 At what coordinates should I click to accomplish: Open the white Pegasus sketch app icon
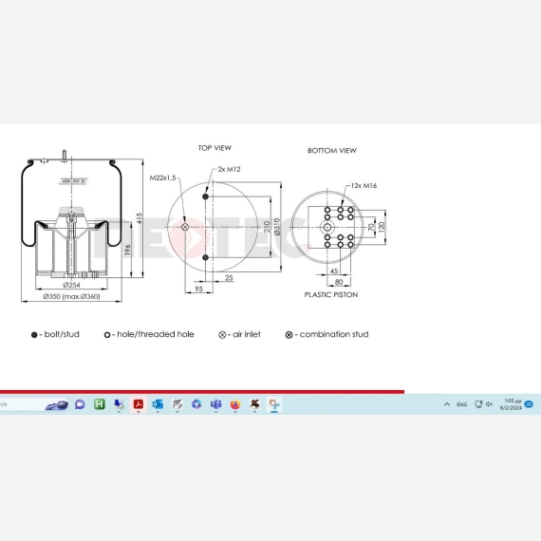(177, 404)
